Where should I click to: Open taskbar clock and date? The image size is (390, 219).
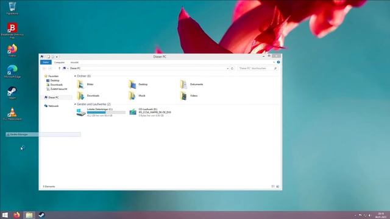(380, 215)
